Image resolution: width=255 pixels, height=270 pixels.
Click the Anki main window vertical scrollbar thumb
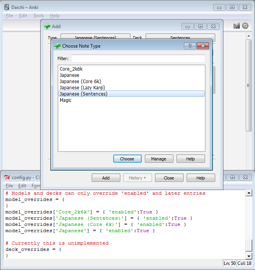point(249,85)
